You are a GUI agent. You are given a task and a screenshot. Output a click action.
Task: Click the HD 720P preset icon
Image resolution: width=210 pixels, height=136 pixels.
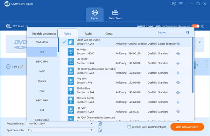tap(71, 110)
